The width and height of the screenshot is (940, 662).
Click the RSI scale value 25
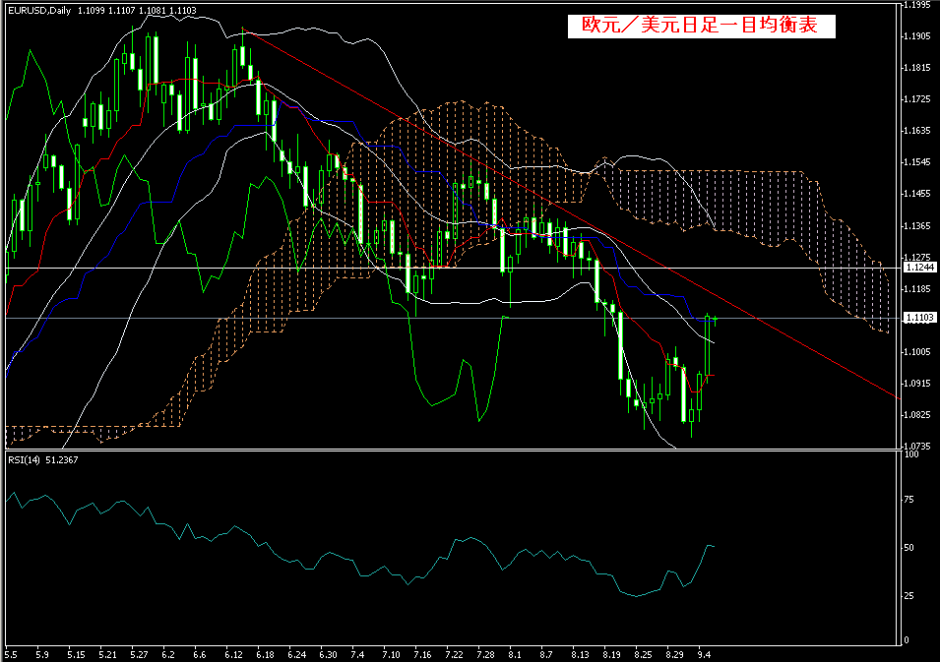tap(909, 595)
